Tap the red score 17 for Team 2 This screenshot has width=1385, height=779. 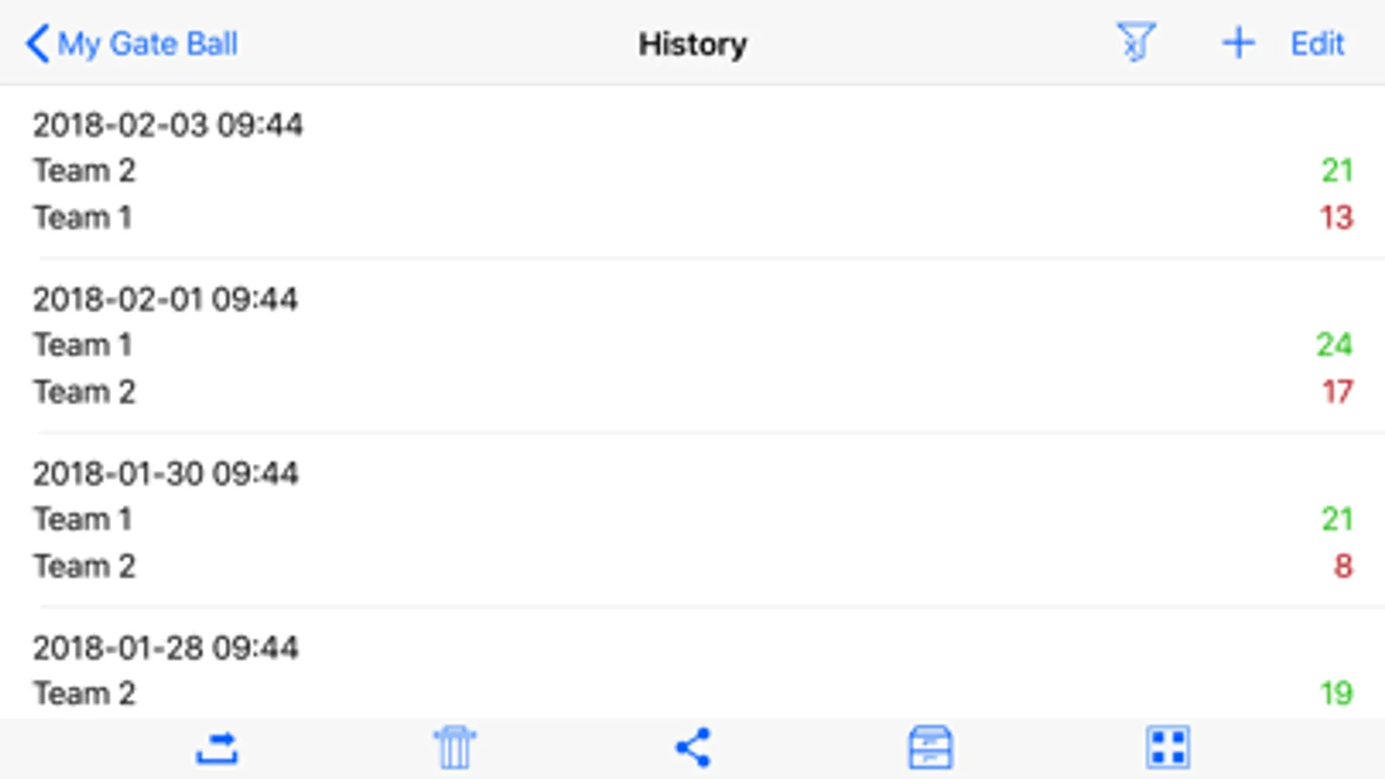point(1336,392)
